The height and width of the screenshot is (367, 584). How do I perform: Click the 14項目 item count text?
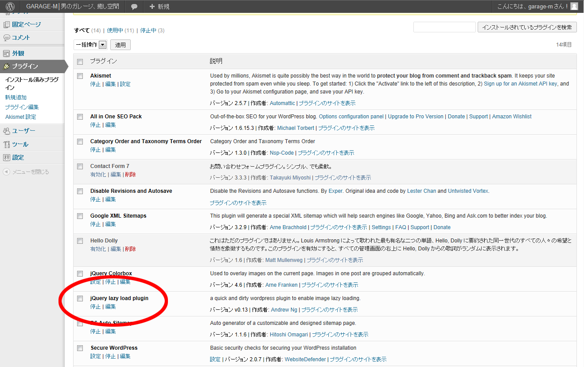564,45
